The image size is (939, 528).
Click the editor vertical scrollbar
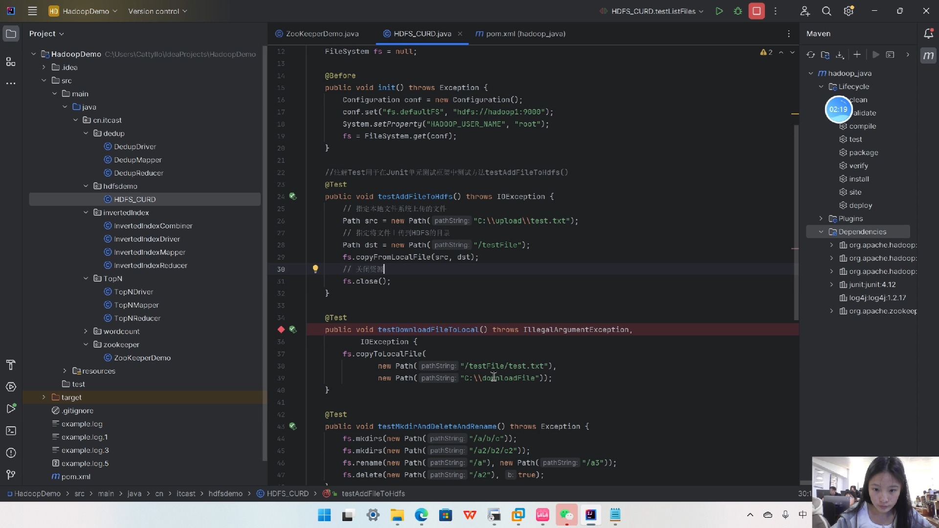(796, 222)
